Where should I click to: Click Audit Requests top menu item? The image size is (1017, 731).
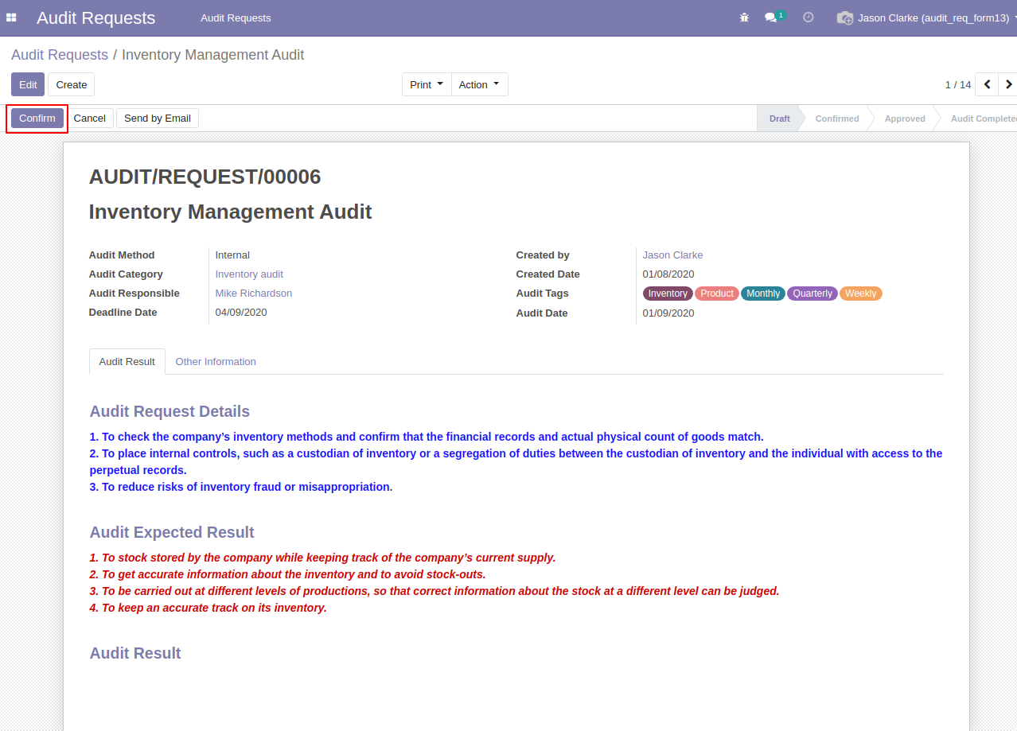point(236,17)
